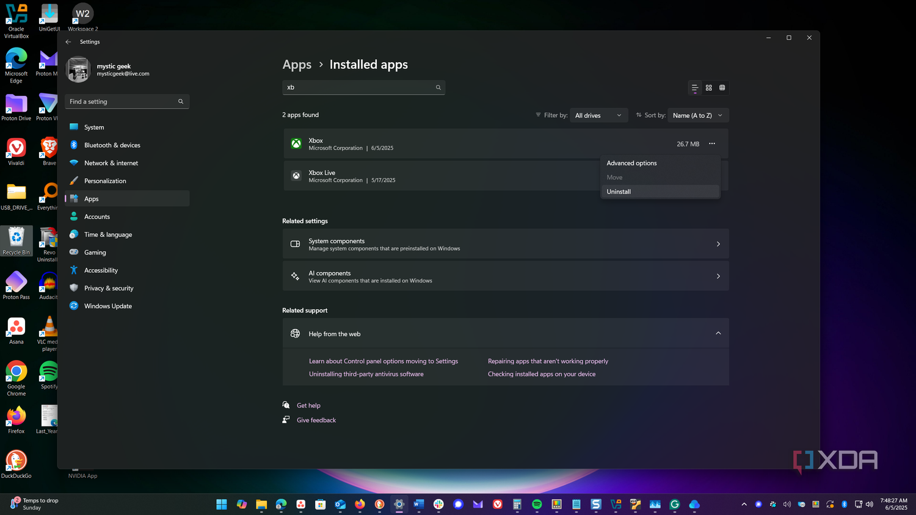Click the Give feedback icon

[x=286, y=420]
